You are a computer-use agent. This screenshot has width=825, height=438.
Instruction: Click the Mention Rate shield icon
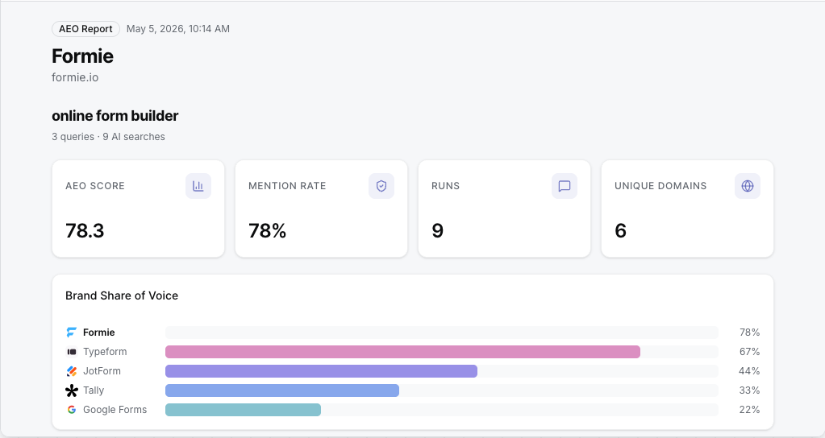pos(381,186)
